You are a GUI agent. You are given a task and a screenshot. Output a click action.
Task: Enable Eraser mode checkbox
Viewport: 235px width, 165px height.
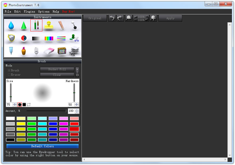coord(9,75)
